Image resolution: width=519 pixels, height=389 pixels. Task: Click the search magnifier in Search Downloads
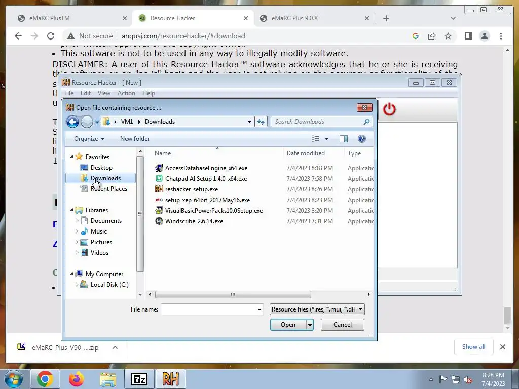click(366, 122)
